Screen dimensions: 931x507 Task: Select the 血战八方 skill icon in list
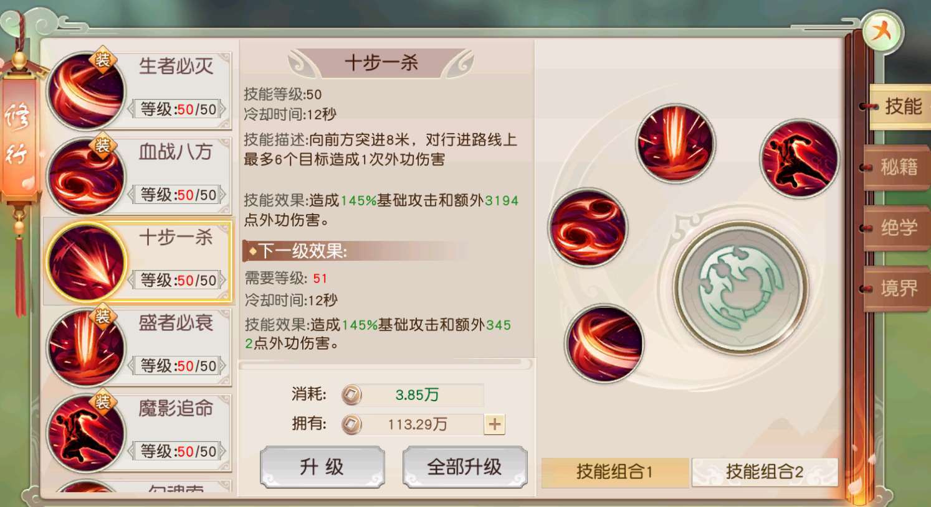tap(85, 177)
